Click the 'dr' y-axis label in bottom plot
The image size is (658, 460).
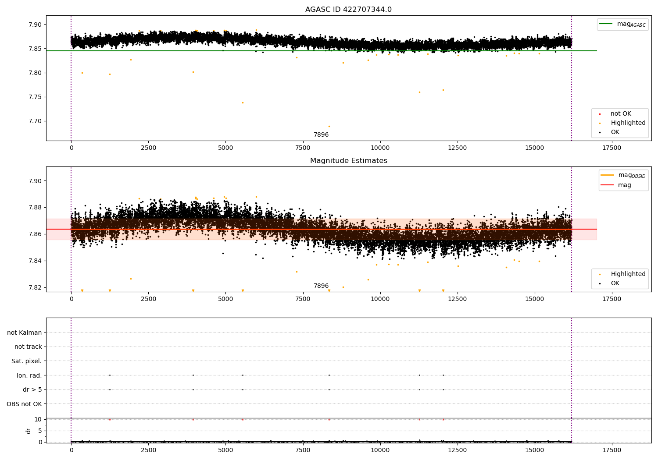29,431
